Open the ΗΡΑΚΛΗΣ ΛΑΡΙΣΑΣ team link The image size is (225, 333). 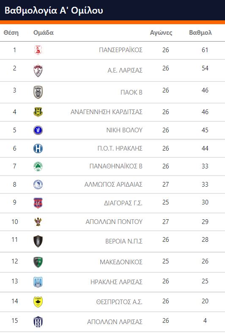(x=116, y=282)
